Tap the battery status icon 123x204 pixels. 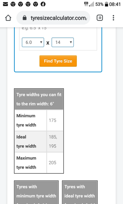tap(107, 4)
